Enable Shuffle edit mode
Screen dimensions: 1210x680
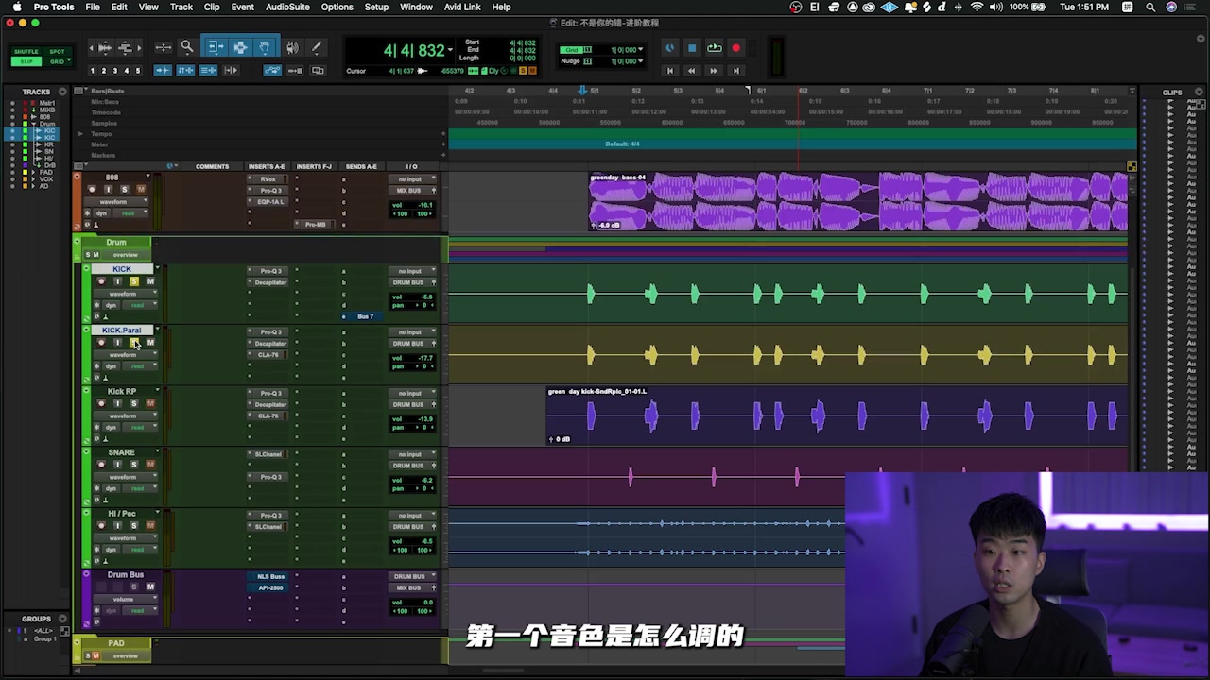[26, 51]
